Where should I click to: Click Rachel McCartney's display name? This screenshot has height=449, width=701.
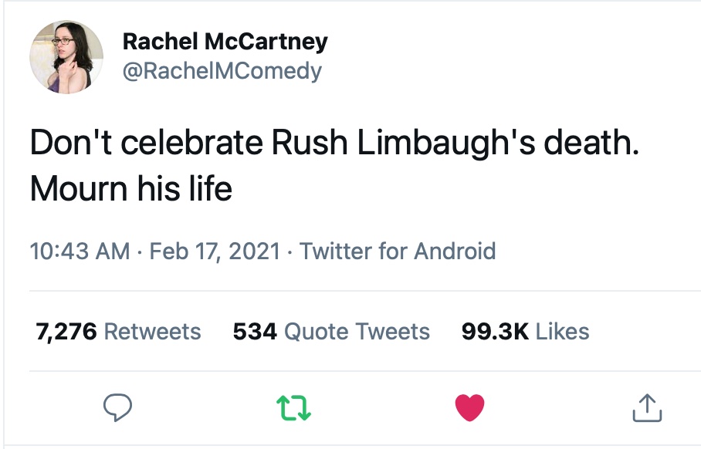point(226,42)
